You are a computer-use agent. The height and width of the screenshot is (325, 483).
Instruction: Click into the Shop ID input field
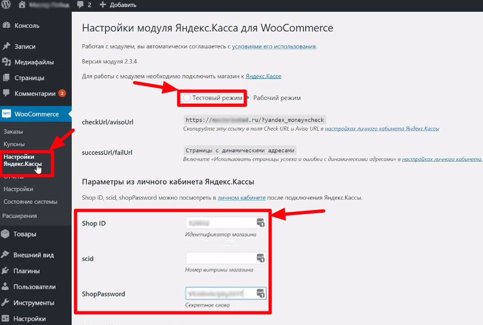point(226,223)
